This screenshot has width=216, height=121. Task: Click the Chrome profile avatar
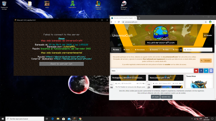[210, 22]
